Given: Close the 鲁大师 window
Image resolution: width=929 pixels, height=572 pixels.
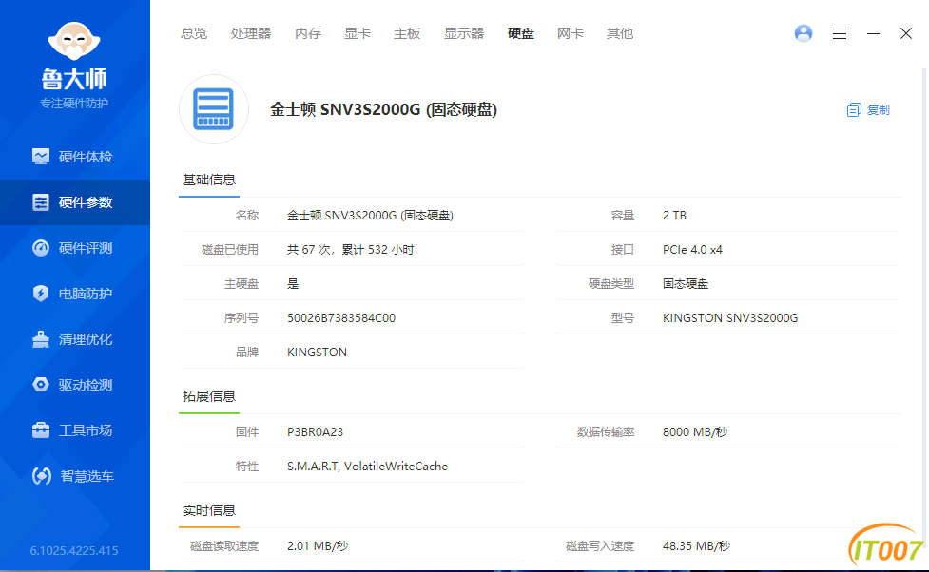Looking at the screenshot, I should (906, 33).
